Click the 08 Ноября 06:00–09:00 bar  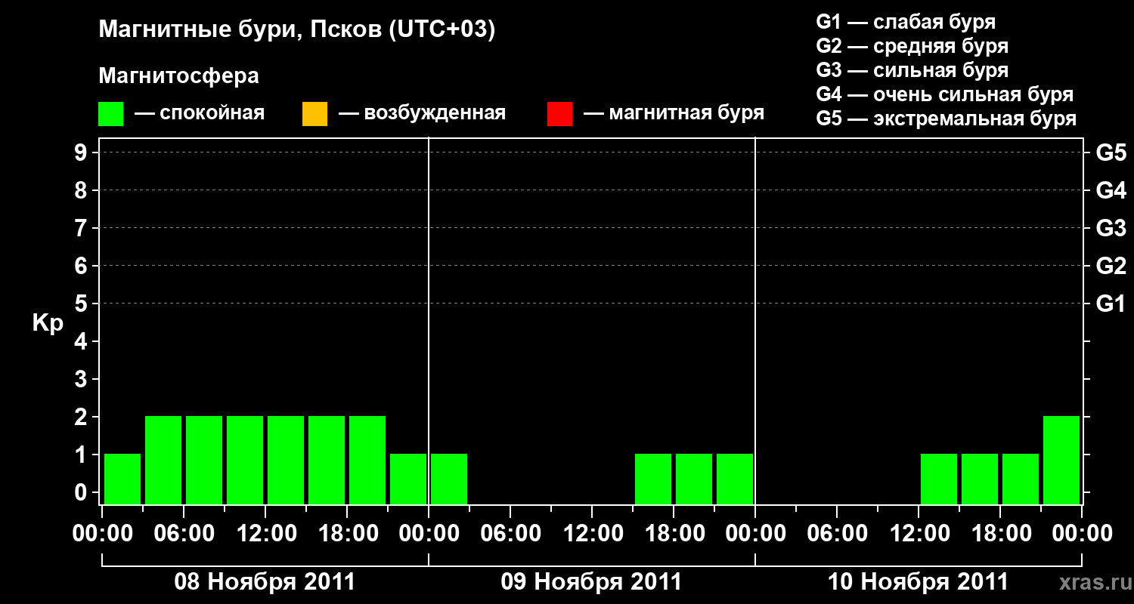(x=204, y=460)
